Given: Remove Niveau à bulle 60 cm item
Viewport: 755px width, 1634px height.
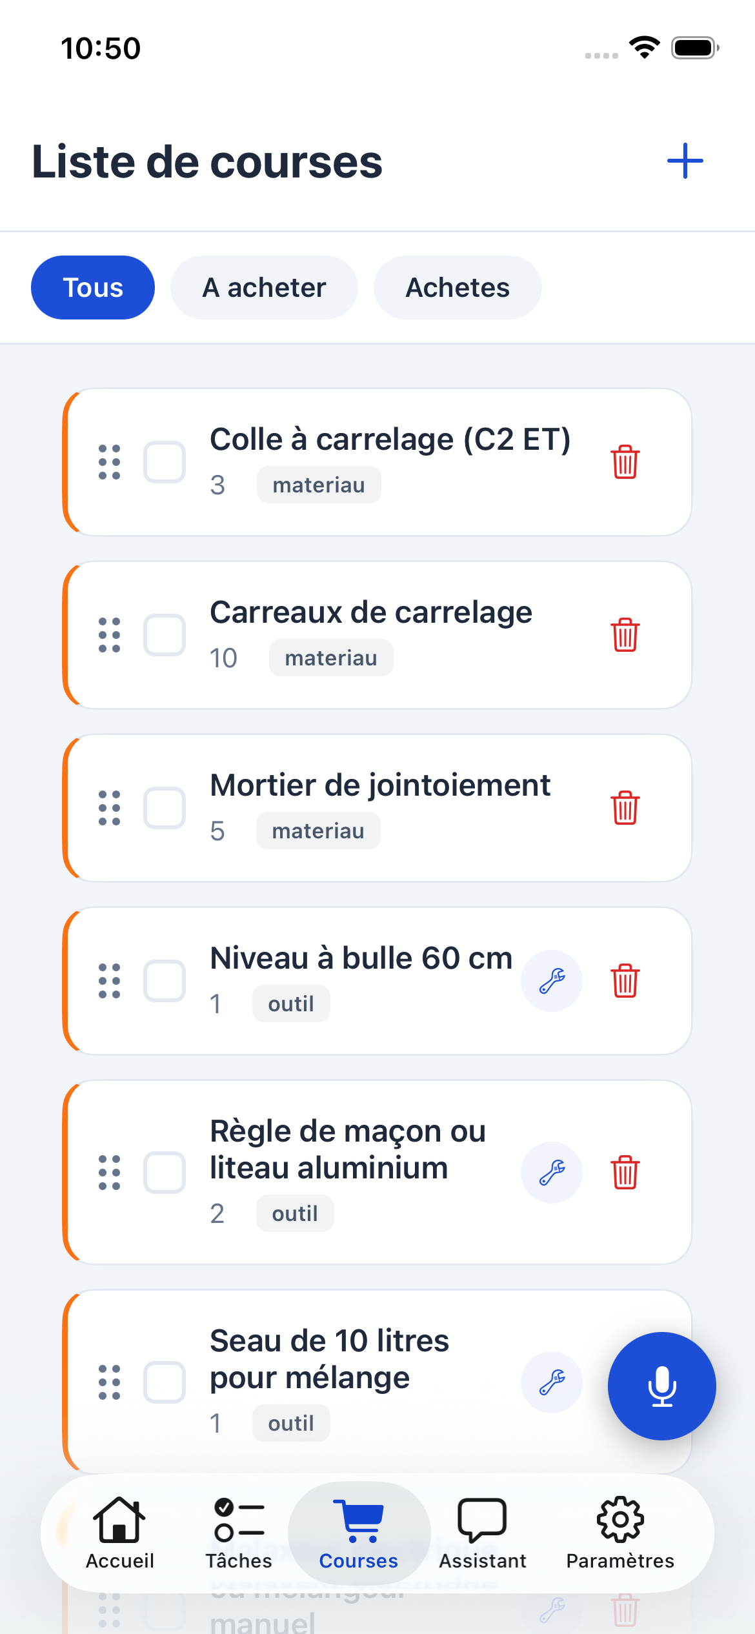Looking at the screenshot, I should point(625,981).
